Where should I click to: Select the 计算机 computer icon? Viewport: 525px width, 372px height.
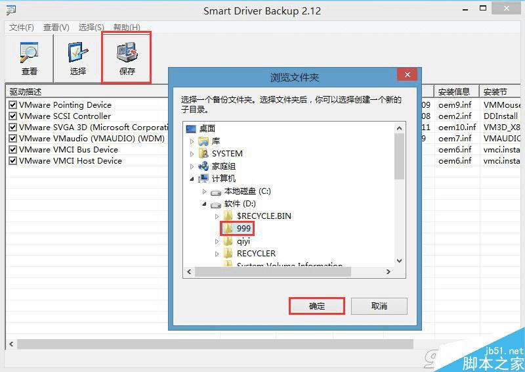[203, 179]
